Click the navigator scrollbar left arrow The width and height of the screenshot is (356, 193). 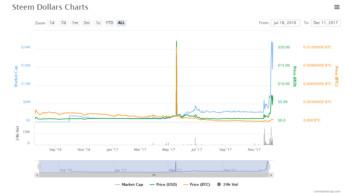pos(37,175)
